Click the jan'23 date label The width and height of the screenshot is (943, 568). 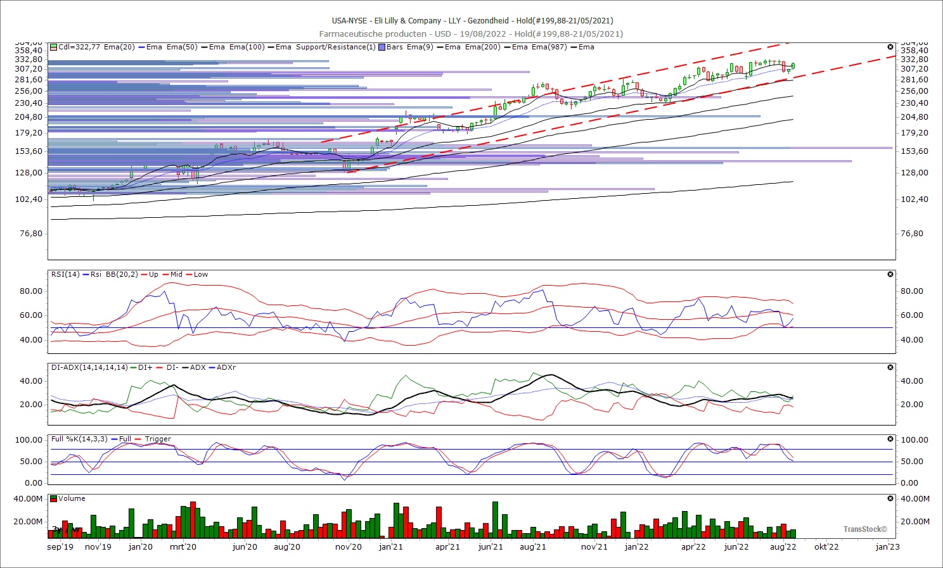887,546
